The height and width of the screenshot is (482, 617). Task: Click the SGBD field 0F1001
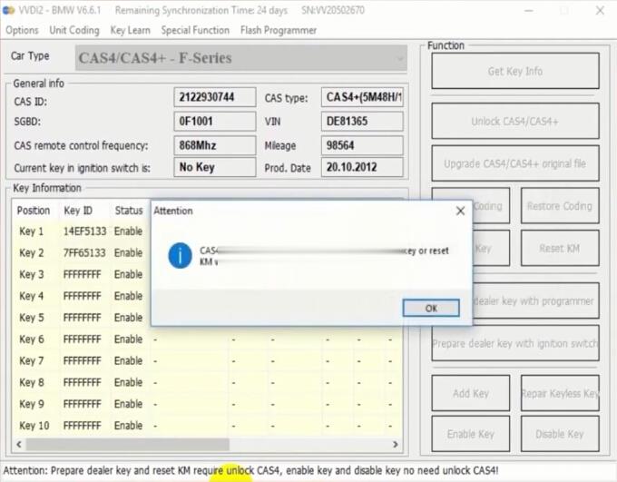(x=215, y=122)
